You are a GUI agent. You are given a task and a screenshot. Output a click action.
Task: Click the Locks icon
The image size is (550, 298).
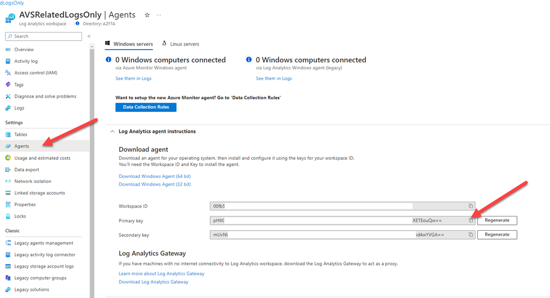point(8,216)
